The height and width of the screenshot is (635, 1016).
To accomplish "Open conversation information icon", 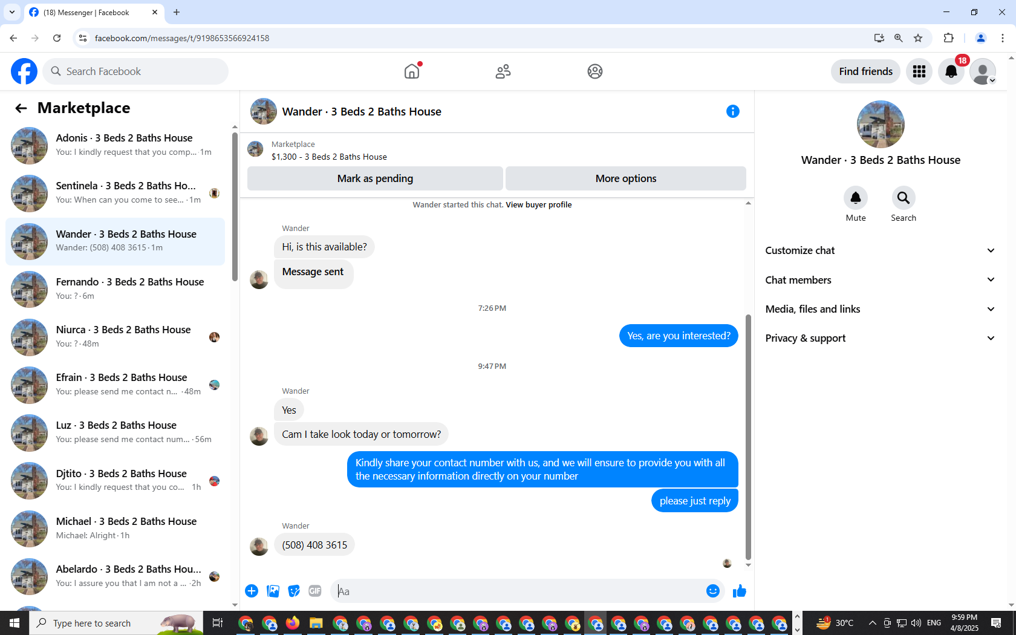I will tap(733, 111).
